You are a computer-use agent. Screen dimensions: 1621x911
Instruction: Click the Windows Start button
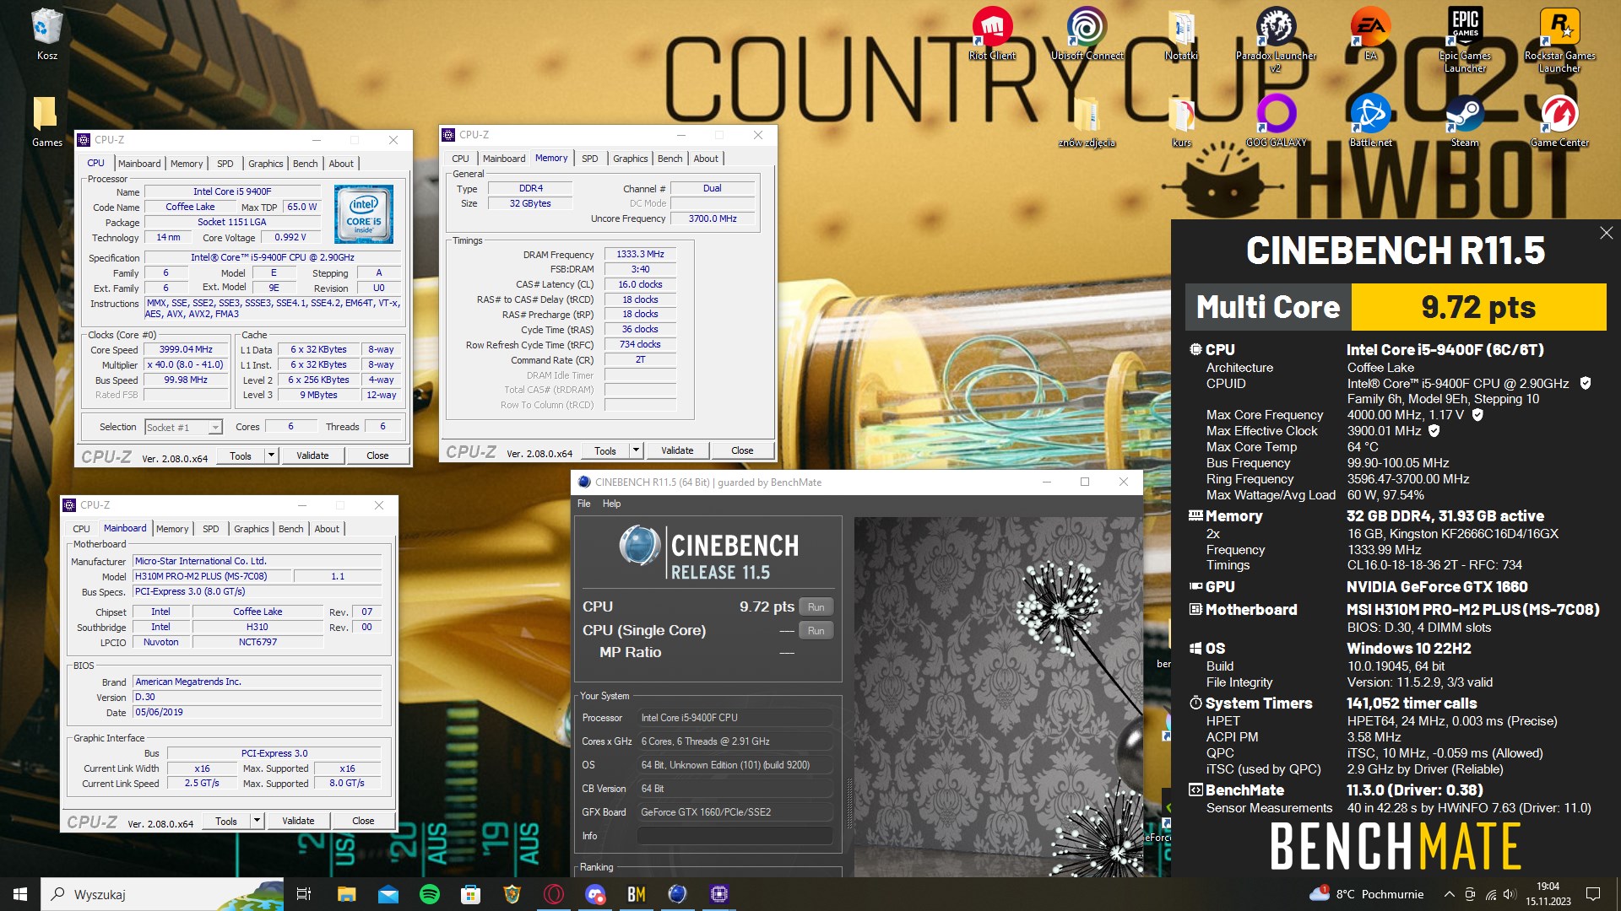(20, 894)
